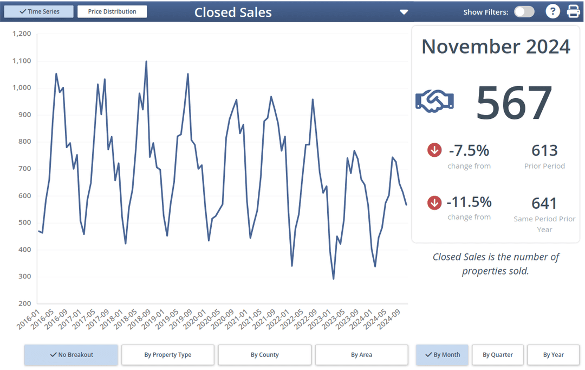This screenshot has height=370, width=585.
Task: Click the Closed Sales title text
Action: (x=233, y=12)
